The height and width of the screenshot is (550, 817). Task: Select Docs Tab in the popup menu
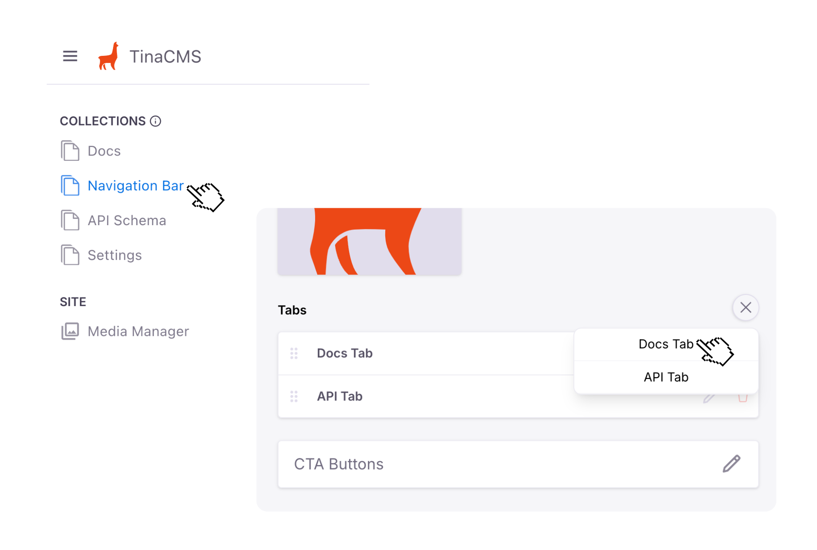(665, 344)
